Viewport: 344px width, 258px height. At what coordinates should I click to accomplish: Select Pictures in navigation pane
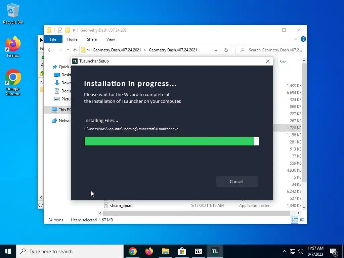63,99
